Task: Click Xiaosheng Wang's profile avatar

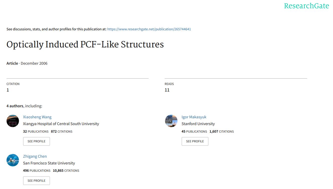Action: (x=13, y=121)
